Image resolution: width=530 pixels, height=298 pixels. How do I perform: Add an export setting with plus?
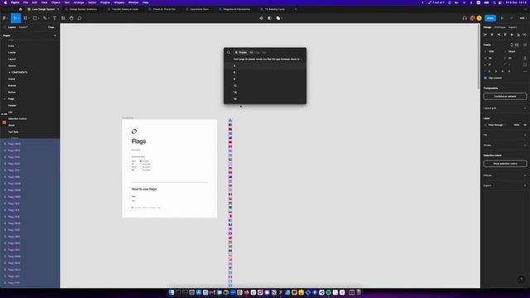[x=525, y=185]
